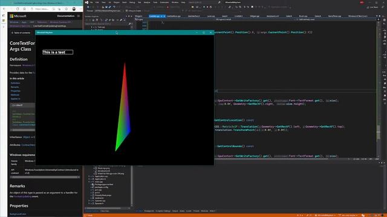The height and width of the screenshot is (217, 387).
Task: Select main.cpp in Solution Explorer
Action: click(99, 182)
